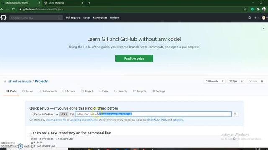Click the browser address bar URL
The image size is (268, 150).
tap(43, 9)
